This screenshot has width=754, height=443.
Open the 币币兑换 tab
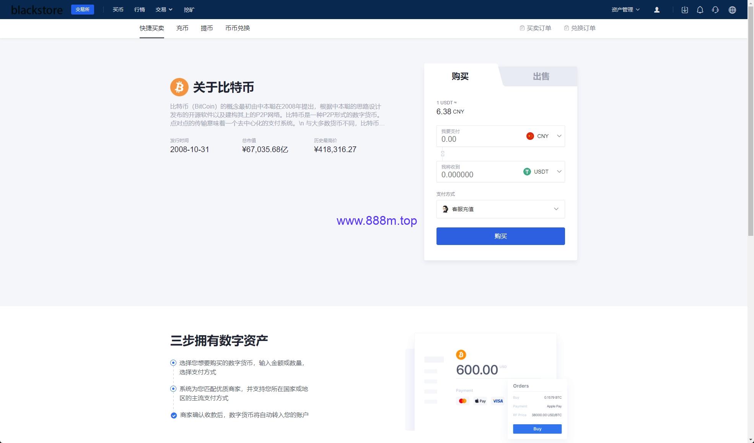(238, 28)
